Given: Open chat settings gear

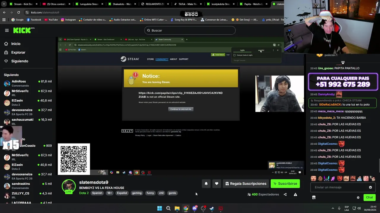Looking at the screenshot, I should click(358, 198).
